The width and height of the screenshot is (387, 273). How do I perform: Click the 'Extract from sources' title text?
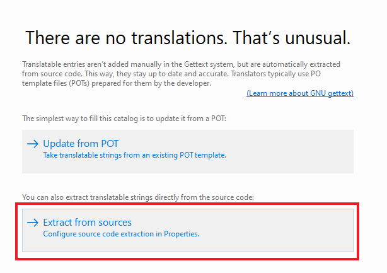(x=87, y=223)
